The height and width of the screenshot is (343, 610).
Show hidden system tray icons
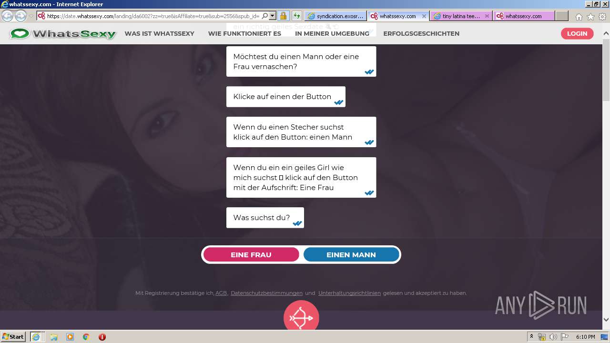tap(532, 337)
